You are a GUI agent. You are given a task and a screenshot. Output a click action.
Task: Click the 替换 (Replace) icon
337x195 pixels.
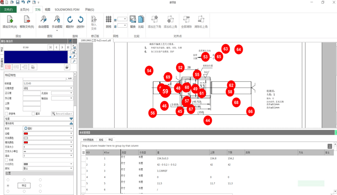tap(133, 19)
